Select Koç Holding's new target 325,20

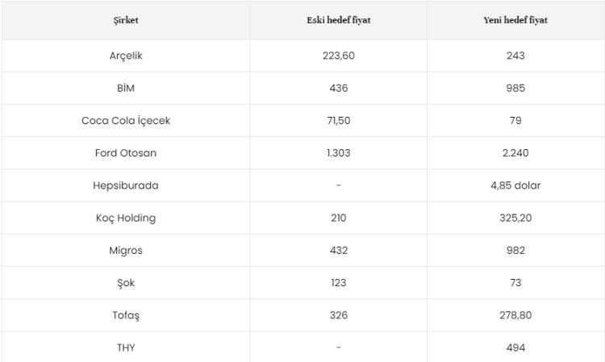tap(515, 218)
